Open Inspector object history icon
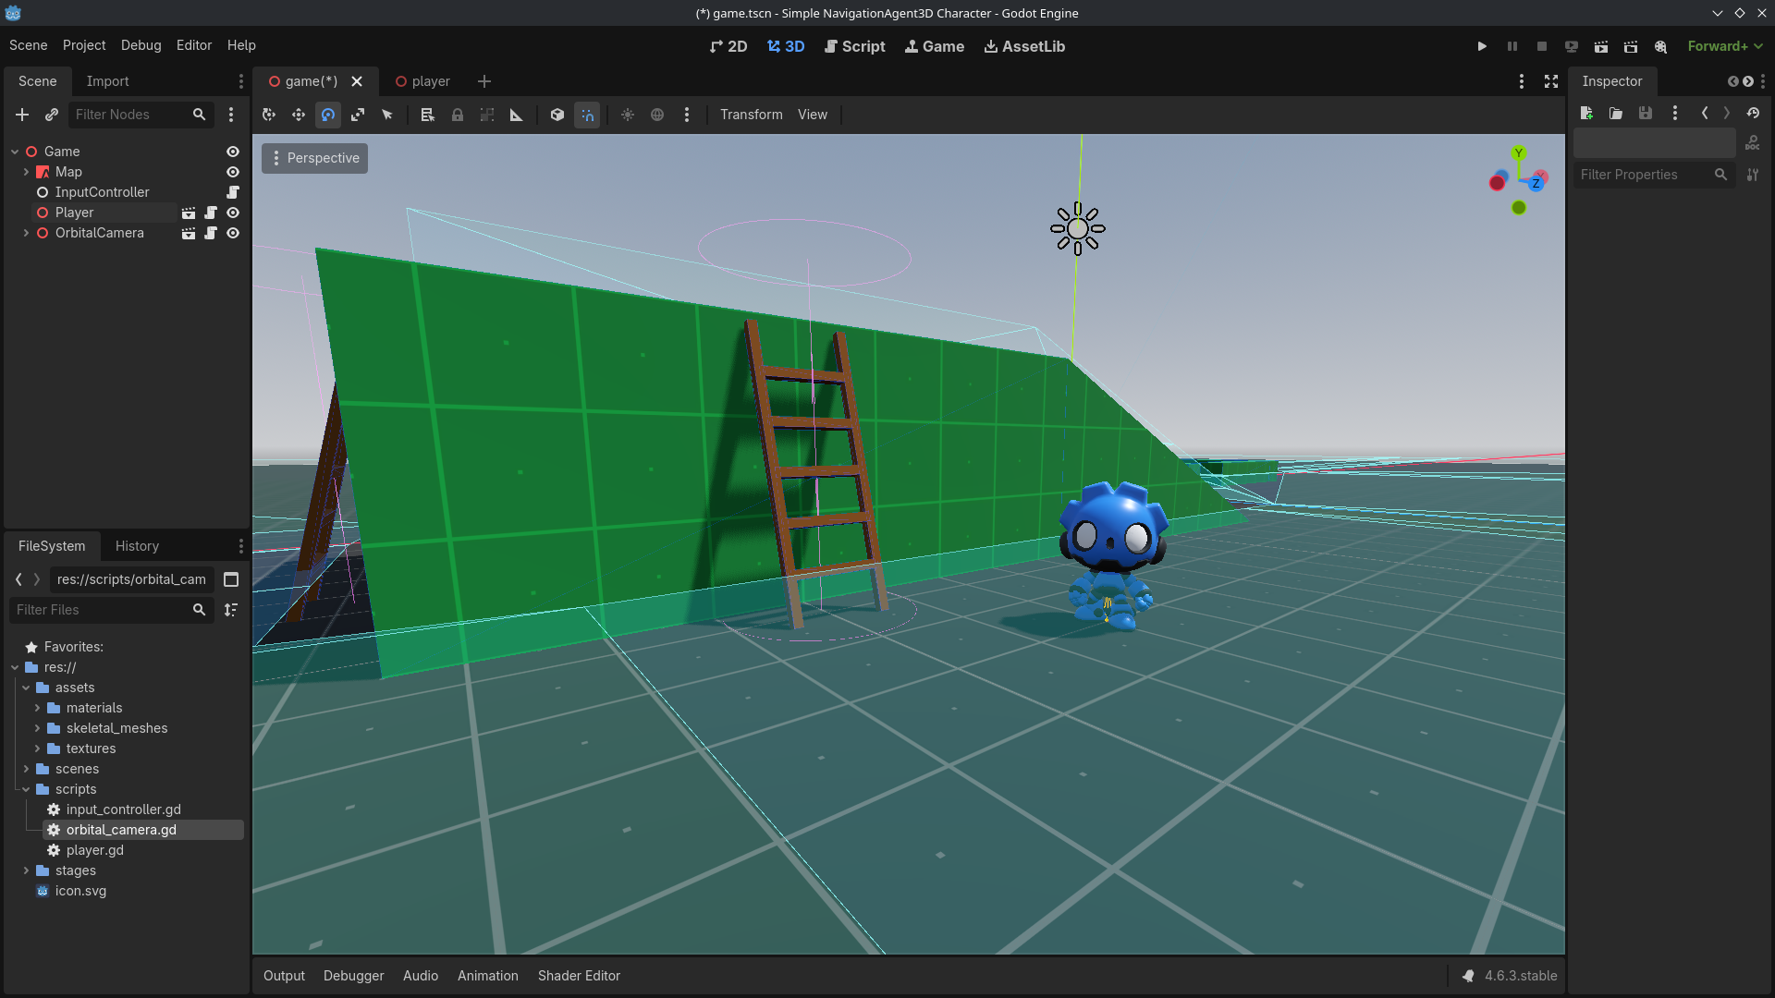 [x=1753, y=113]
